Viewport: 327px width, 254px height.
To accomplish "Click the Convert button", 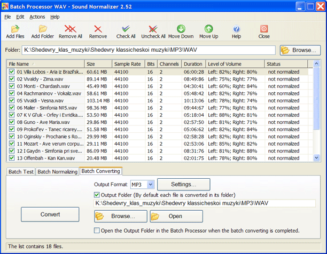I will [x=50, y=215].
